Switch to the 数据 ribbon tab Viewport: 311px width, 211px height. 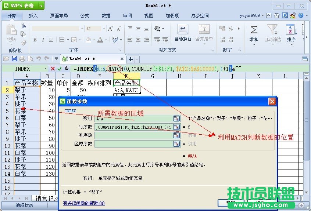pos(106,16)
